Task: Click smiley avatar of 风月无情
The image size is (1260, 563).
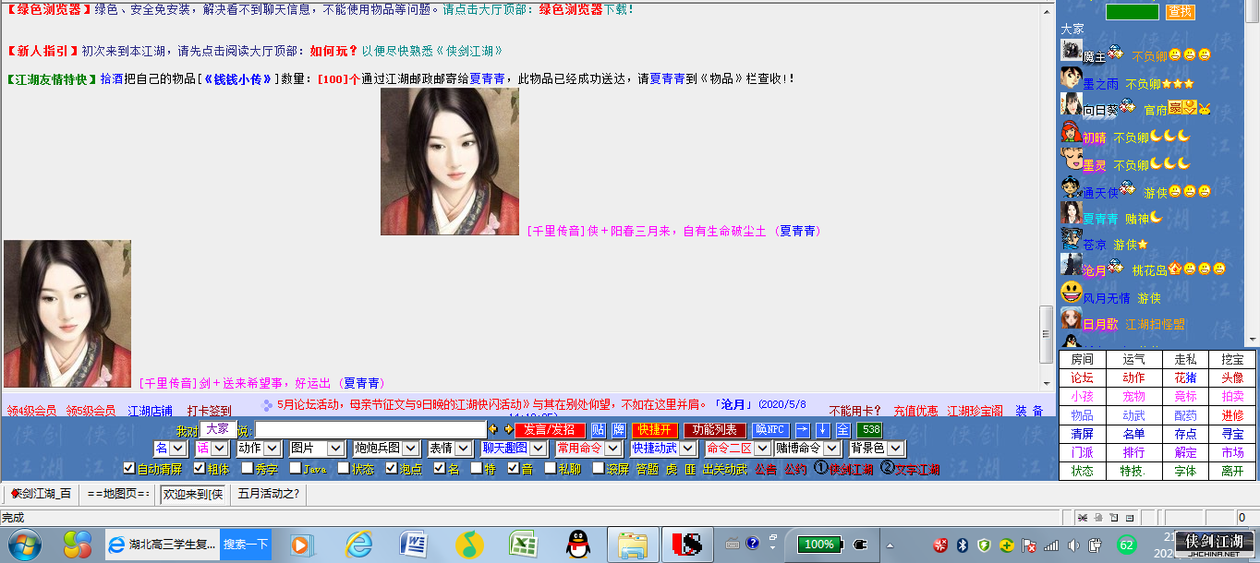Action: click(1072, 293)
